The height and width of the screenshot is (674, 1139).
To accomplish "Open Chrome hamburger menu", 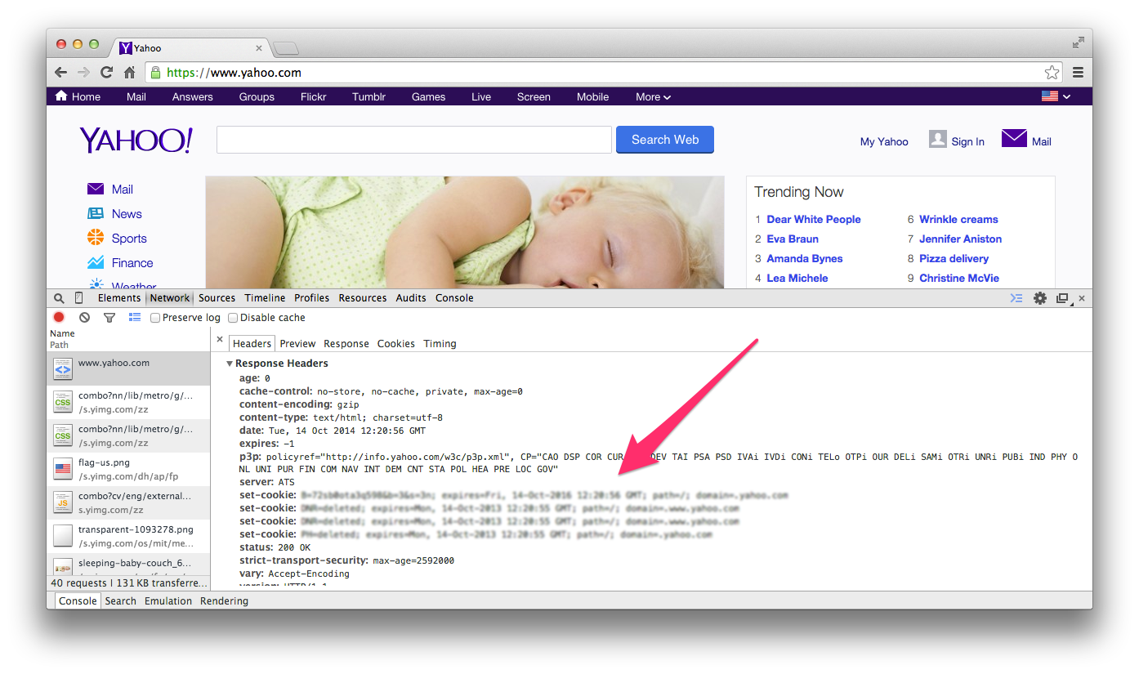I will tap(1078, 72).
